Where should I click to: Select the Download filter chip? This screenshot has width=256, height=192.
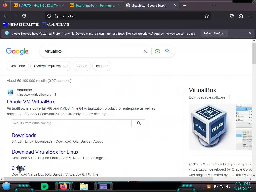[x=17, y=66]
